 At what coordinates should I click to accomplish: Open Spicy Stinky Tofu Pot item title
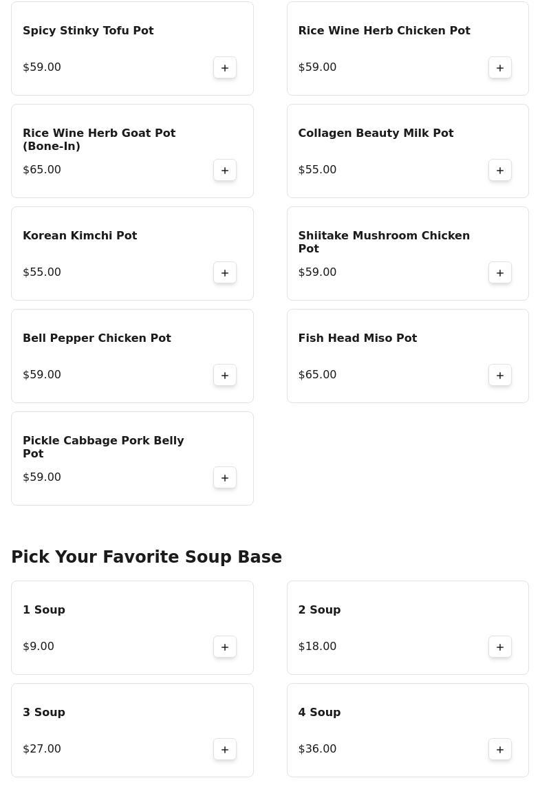(88, 31)
